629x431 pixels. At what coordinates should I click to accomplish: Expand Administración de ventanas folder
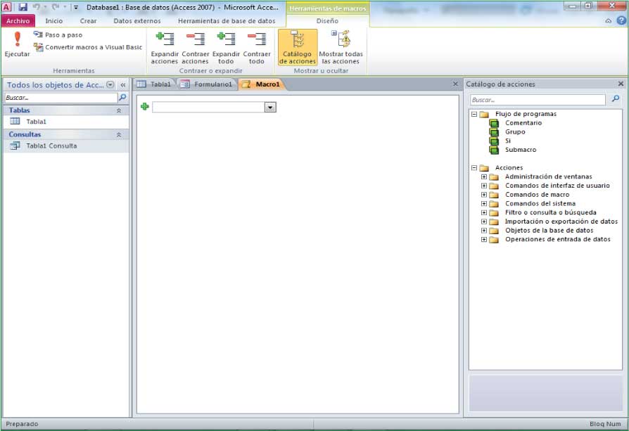484,176
